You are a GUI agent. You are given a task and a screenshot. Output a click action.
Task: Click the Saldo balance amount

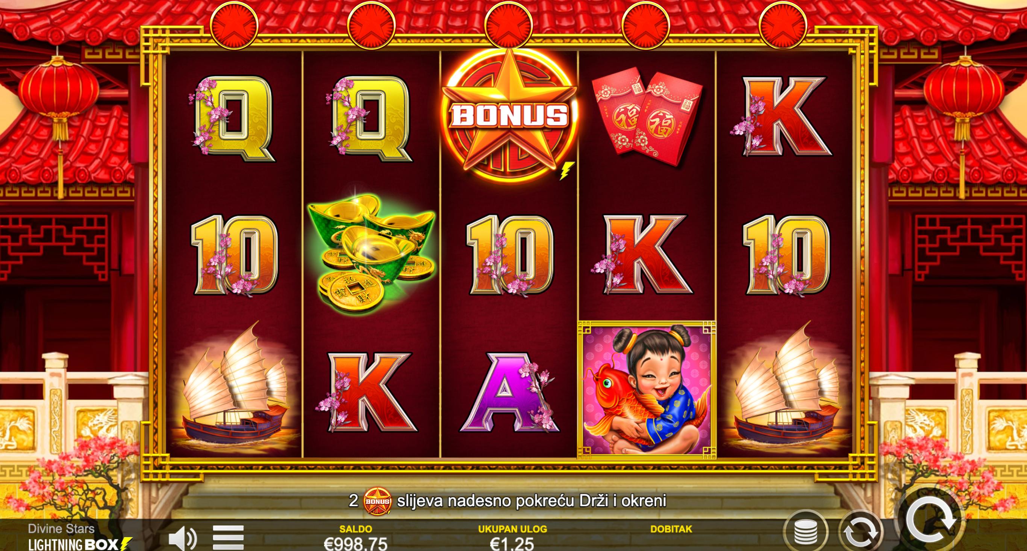coord(355,543)
